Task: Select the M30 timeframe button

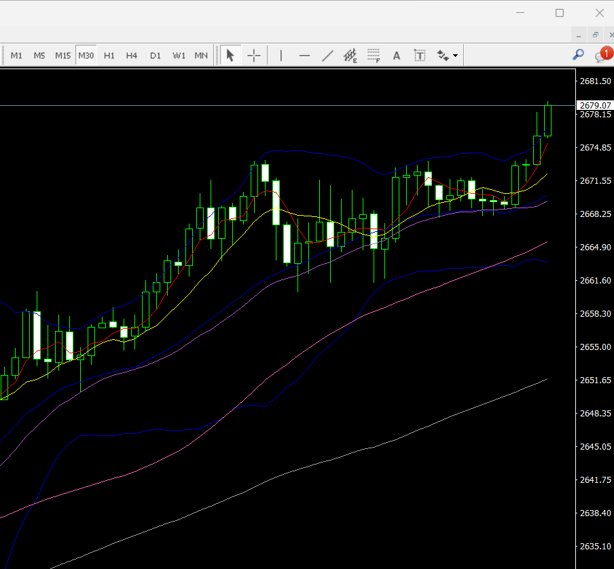Action: point(86,56)
